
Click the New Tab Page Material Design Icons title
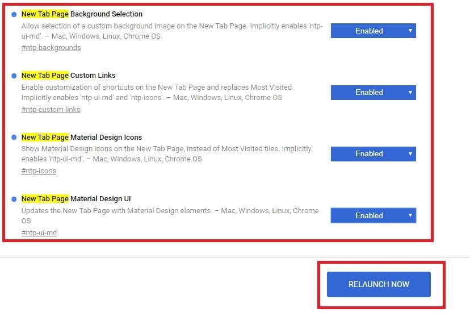coord(82,138)
